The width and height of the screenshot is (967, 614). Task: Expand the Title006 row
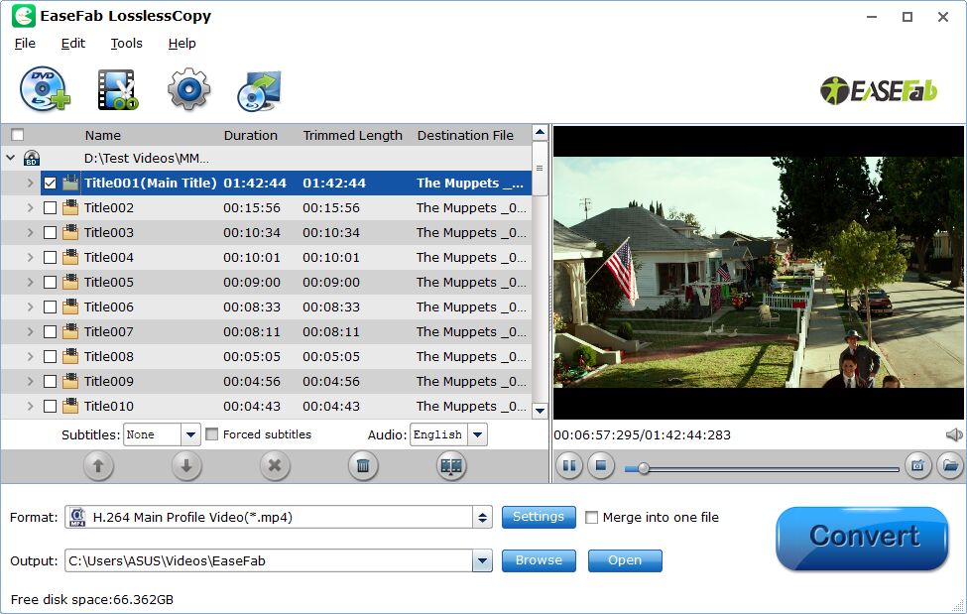(x=30, y=307)
